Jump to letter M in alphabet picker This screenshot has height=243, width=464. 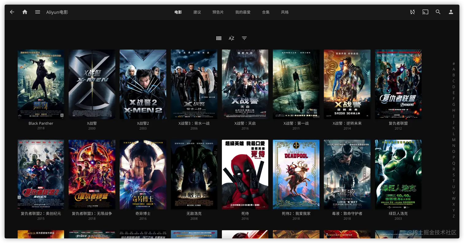[x=454, y=140]
